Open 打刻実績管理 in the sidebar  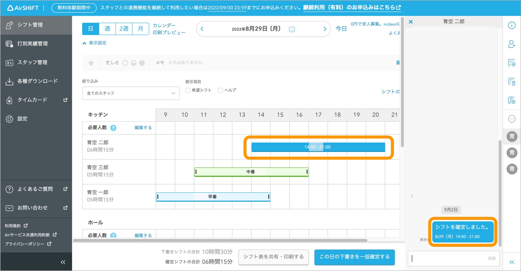click(x=32, y=44)
